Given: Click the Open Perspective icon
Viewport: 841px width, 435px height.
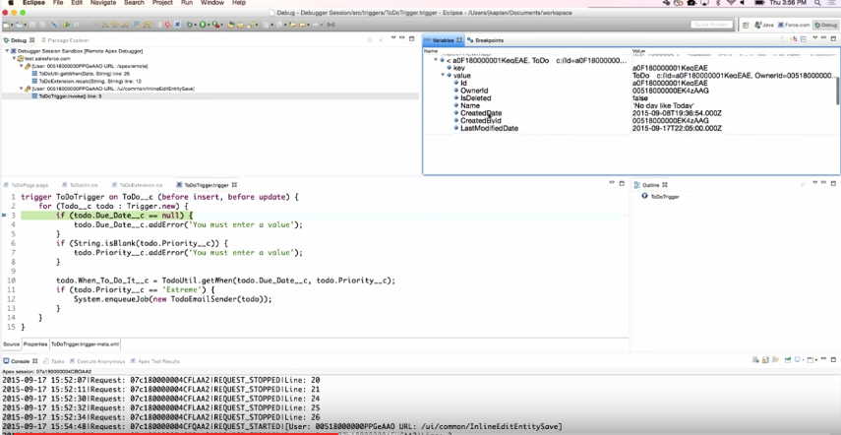Looking at the screenshot, I should tap(747, 24).
